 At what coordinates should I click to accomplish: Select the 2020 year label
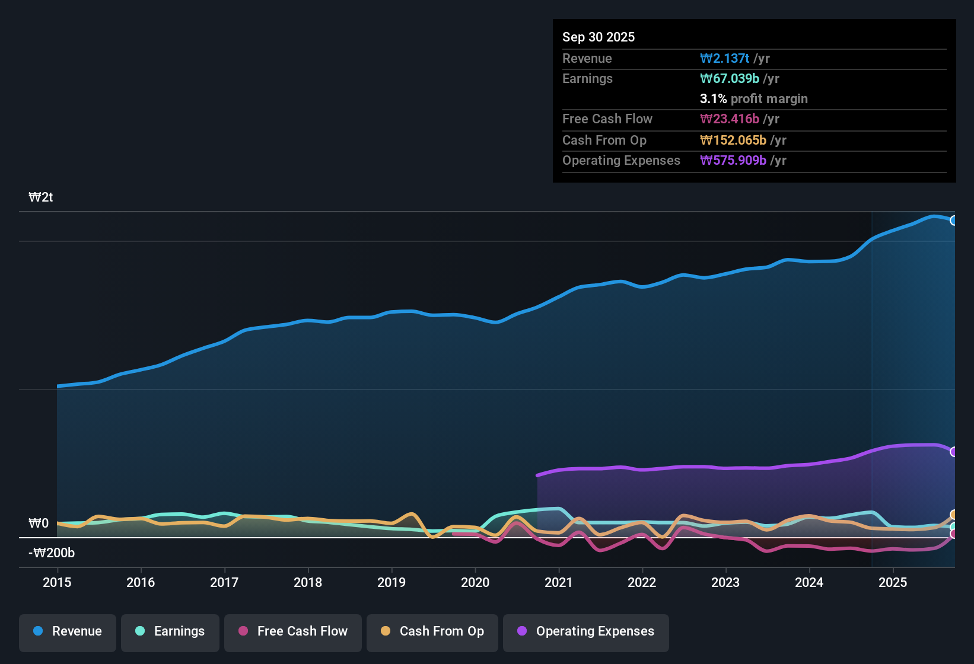[475, 583]
